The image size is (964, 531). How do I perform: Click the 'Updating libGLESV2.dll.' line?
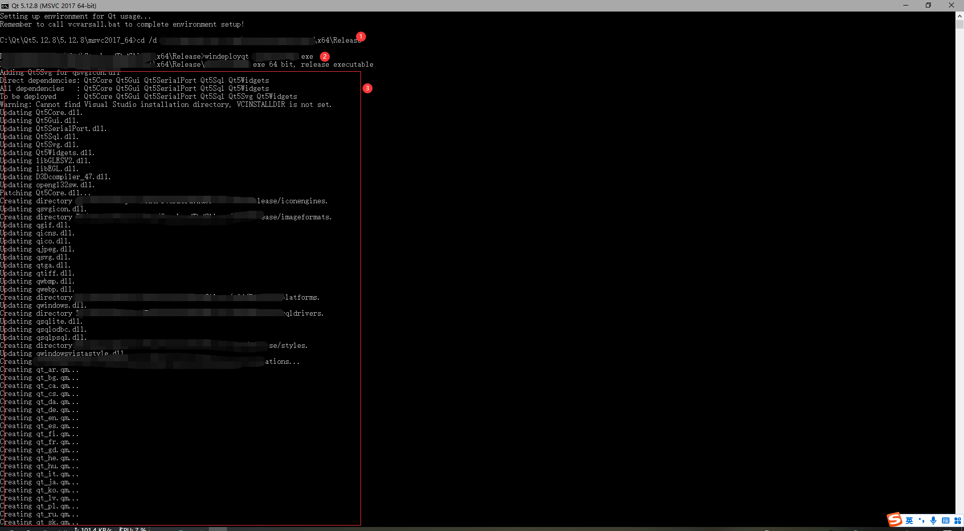point(45,161)
